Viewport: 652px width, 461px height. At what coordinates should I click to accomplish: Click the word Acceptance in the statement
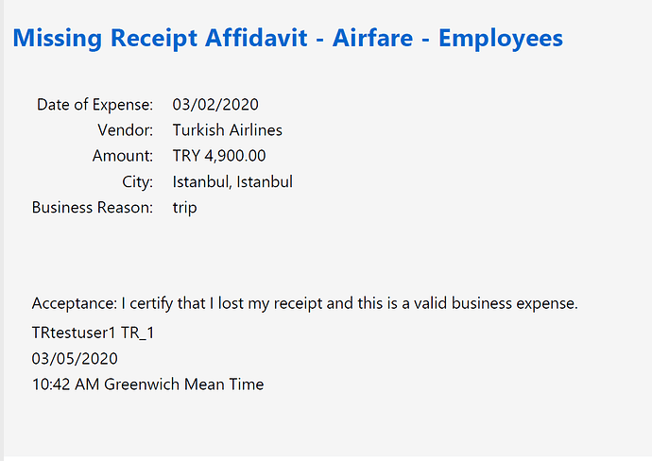pyautogui.click(x=75, y=303)
